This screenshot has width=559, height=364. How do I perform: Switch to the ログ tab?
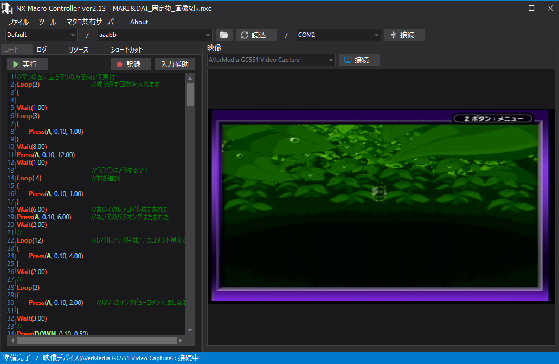(42, 49)
